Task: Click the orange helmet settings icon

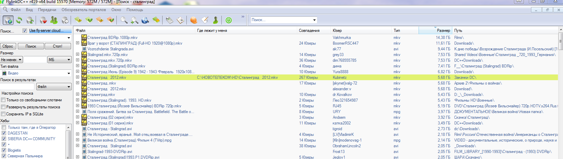Action: 193,20
